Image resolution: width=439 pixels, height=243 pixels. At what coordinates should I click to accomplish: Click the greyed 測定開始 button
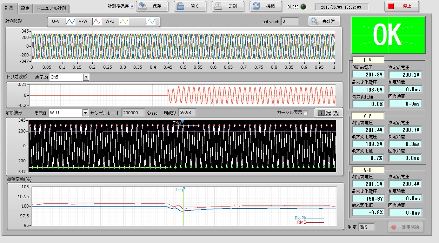click(406, 227)
